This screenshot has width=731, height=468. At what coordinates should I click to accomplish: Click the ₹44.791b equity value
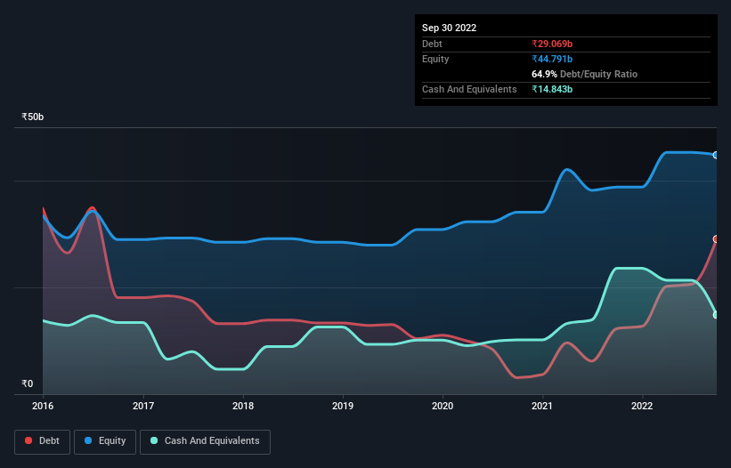[552, 59]
